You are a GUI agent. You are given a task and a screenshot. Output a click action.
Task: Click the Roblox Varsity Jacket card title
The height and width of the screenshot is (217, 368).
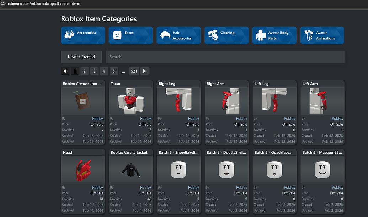tap(129, 152)
